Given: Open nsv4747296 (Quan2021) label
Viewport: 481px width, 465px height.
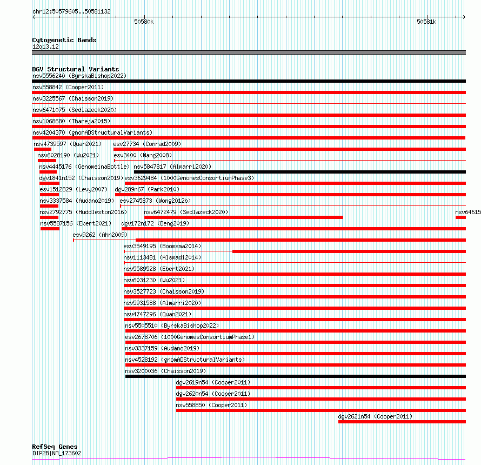Looking at the screenshot, I should pyautogui.click(x=157, y=314).
